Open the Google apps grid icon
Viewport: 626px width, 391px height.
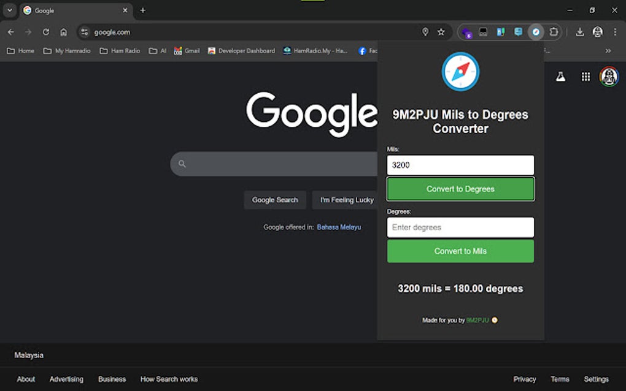tap(585, 77)
